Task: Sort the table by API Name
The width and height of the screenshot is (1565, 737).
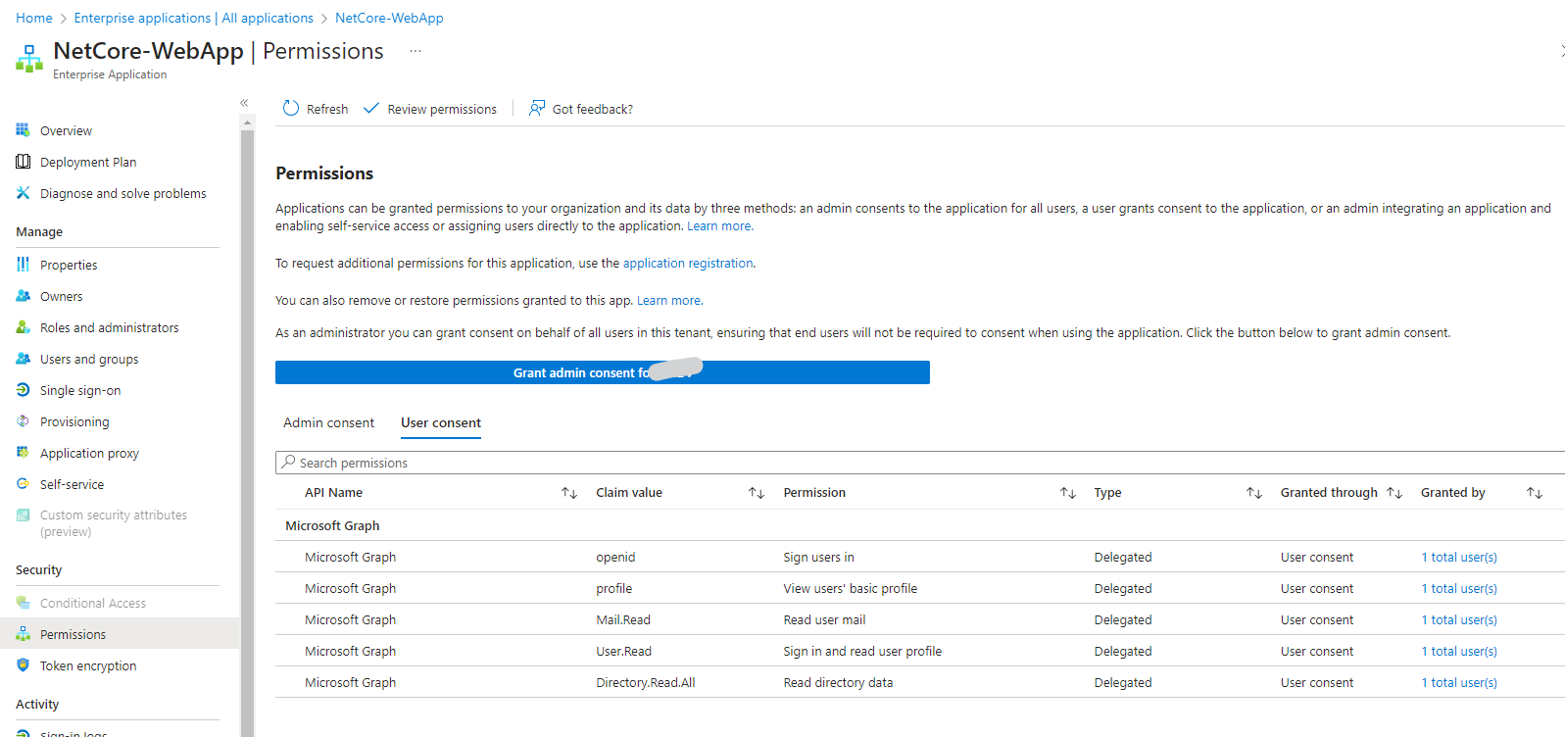Action: point(568,493)
